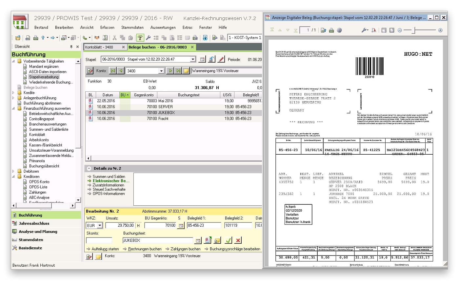The width and height of the screenshot is (459, 285).
Task: Open the red pencil edit icon beside the Stapel field
Action: click(220, 59)
